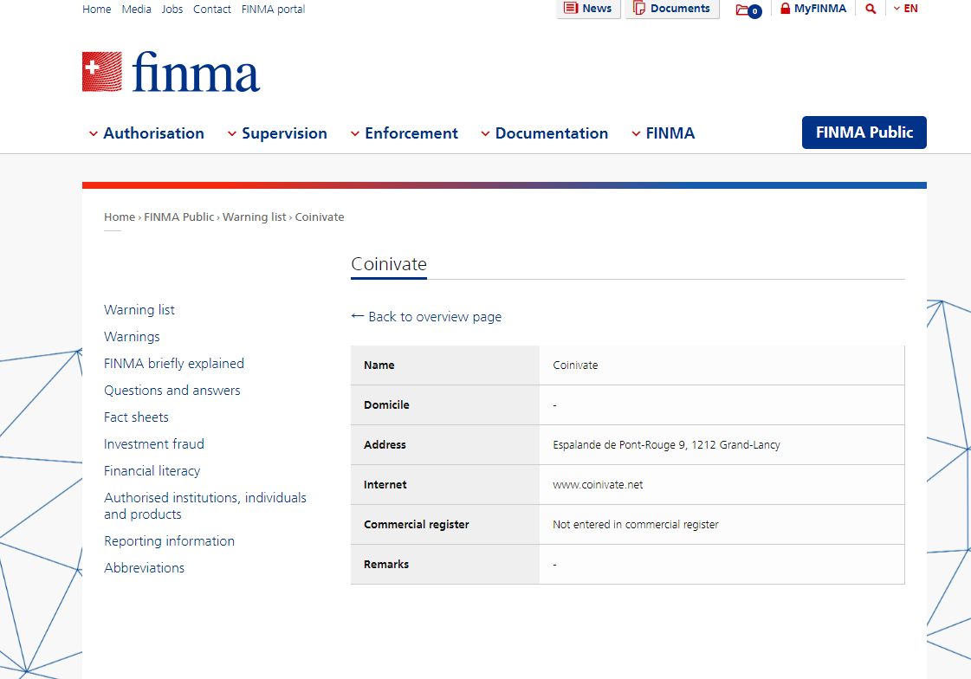
Task: Click the Coinivate page heading
Action: coord(389,264)
